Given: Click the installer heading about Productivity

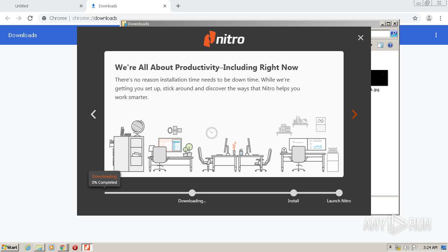Looking at the screenshot, I should point(206,68).
